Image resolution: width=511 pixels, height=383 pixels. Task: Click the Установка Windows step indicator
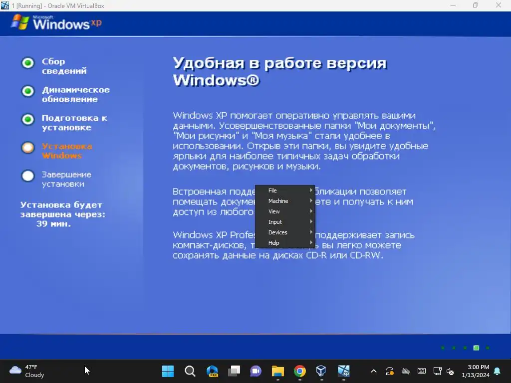click(28, 148)
